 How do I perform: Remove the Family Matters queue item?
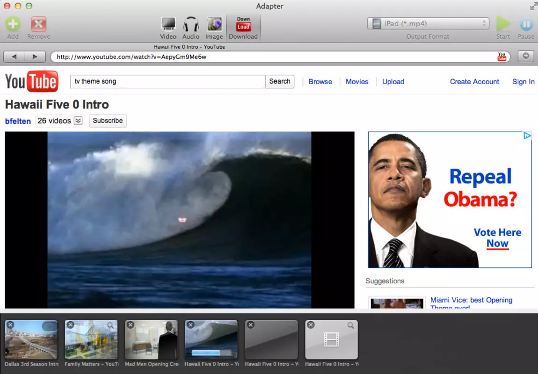tap(70, 324)
